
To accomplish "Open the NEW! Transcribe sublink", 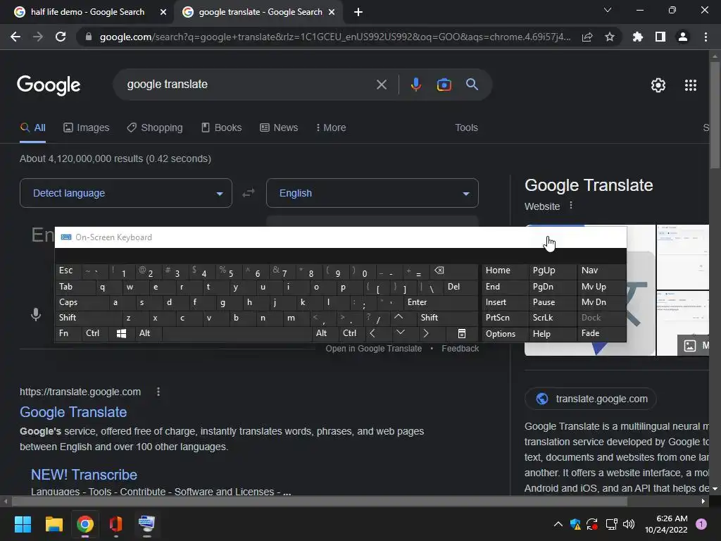I will (x=84, y=475).
